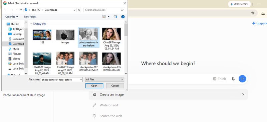
Task: Choose Write or edit suggestion
Action: tap(109, 105)
